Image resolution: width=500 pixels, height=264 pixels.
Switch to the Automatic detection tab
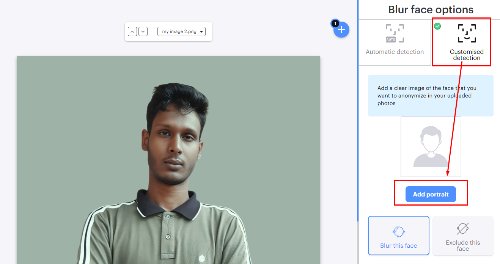pos(395,42)
